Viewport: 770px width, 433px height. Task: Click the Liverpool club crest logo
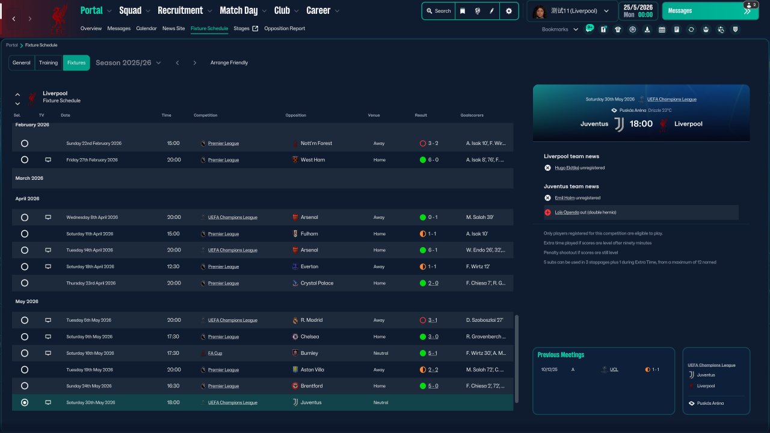[x=59, y=18]
